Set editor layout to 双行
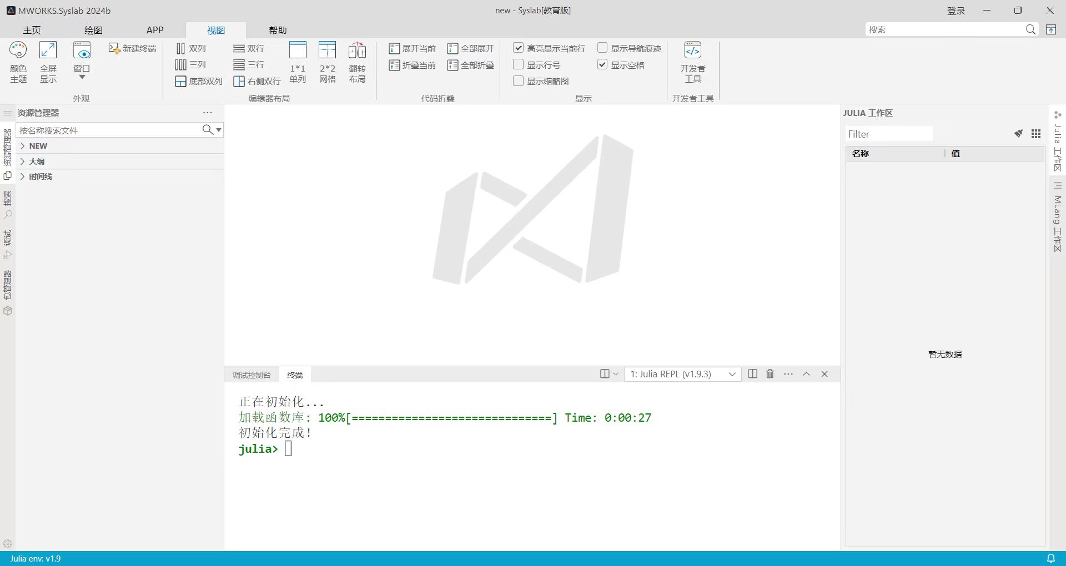Screen dimensions: 1066x566 (249, 49)
